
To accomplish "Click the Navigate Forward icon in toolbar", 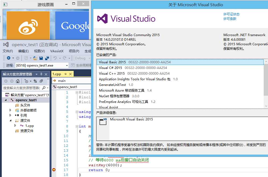I will (x=17, y=58).
